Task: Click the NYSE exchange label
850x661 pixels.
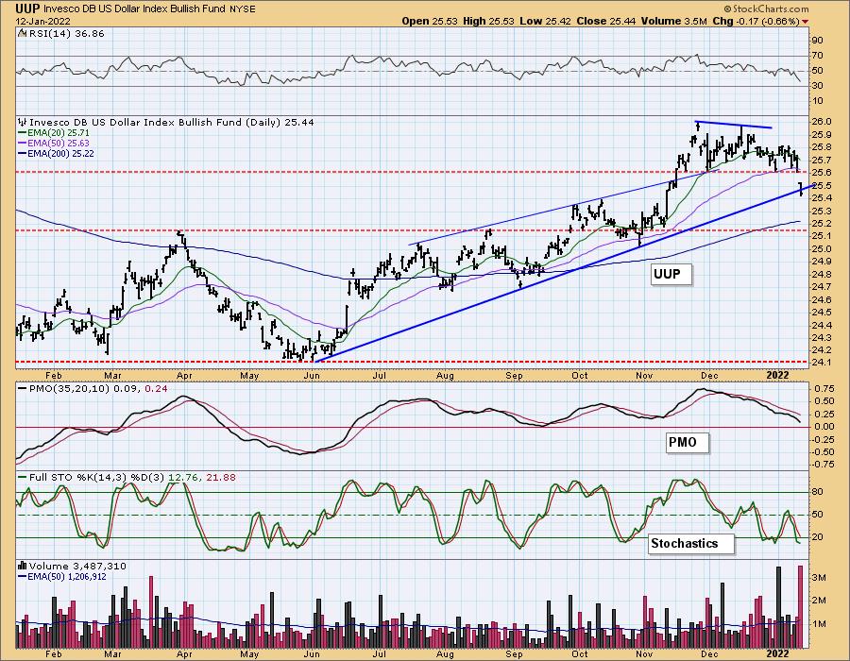Action: click(x=242, y=8)
